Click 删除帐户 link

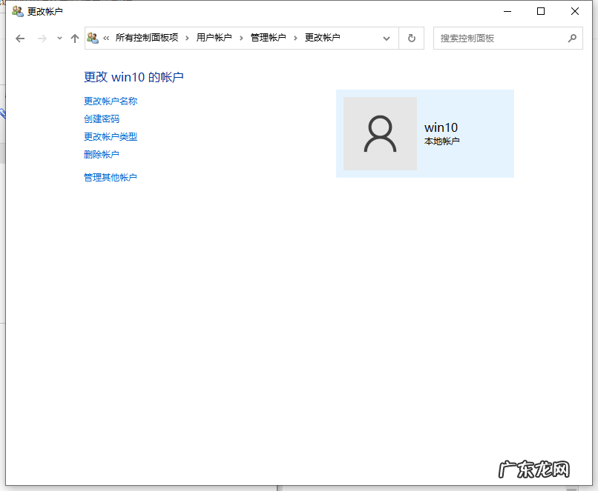point(101,154)
